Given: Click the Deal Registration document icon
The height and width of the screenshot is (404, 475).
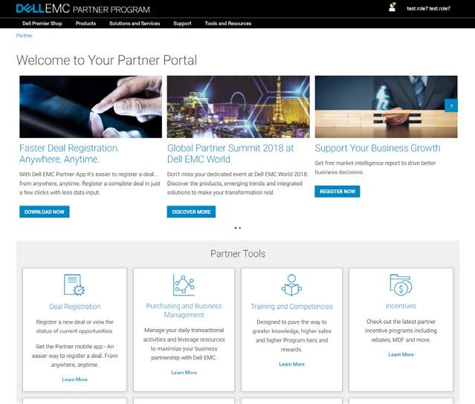Looking at the screenshot, I should click(74, 284).
